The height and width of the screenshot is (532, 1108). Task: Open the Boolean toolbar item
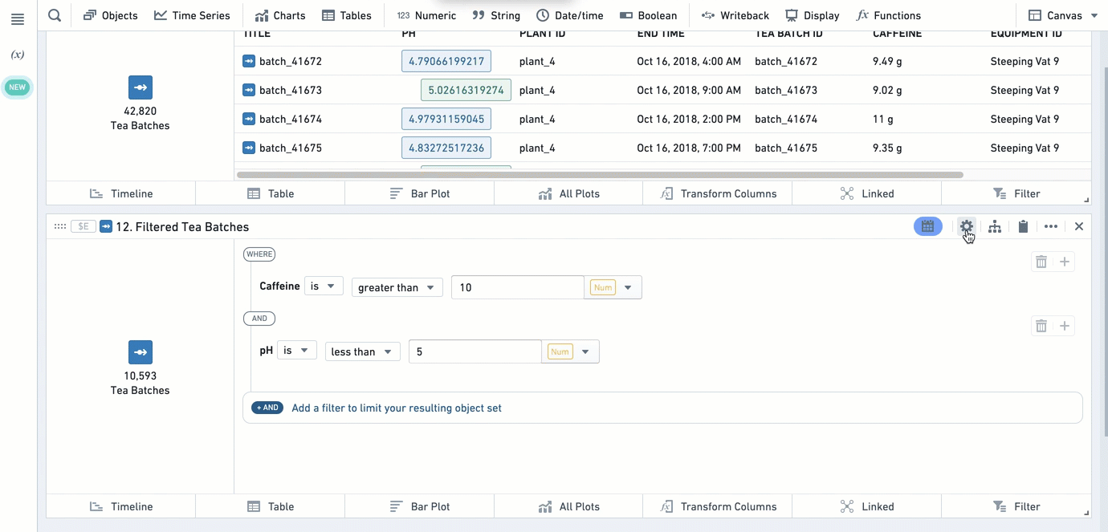point(649,15)
